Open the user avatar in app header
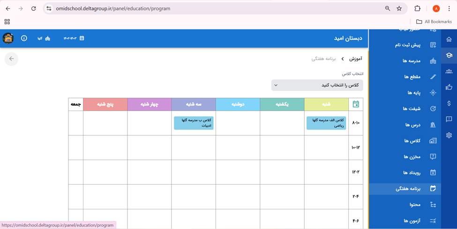 point(8,38)
